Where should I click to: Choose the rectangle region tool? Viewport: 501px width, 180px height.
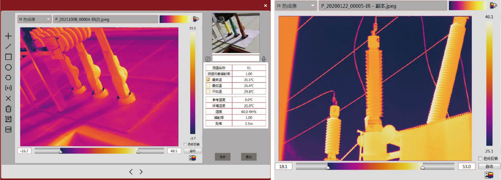coord(8,57)
